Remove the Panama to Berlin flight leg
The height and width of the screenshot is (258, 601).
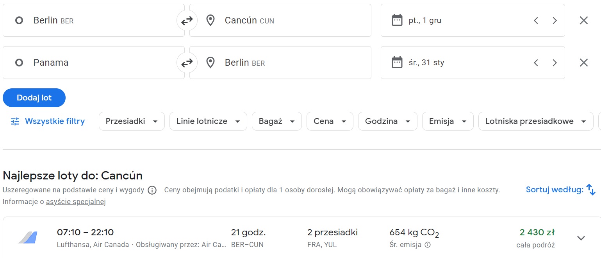[584, 63]
